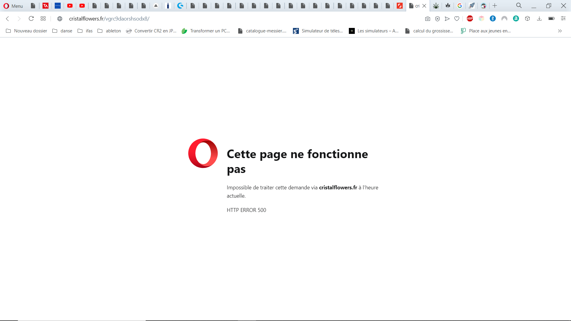Screen dimensions: 571x321
Task: Click the send page flow icon
Action: click(x=447, y=19)
